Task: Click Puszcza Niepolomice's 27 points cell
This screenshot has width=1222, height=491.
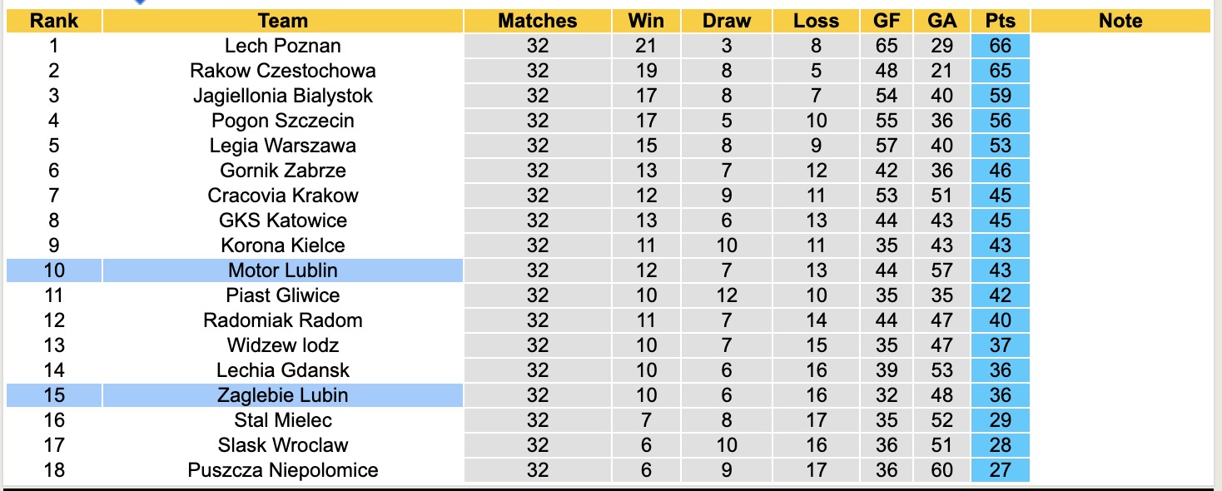Action: 1000,470
